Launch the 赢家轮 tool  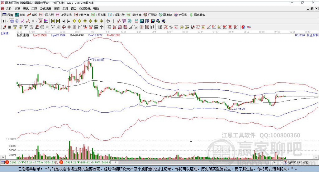(165, 15)
